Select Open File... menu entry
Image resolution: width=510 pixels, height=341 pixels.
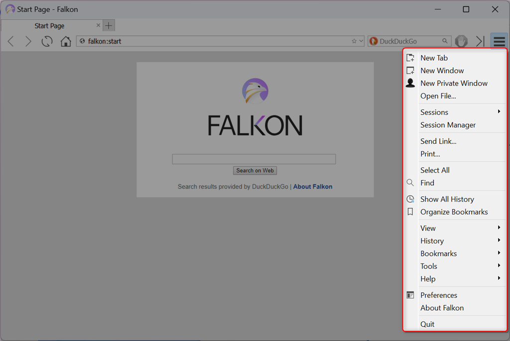click(455, 96)
